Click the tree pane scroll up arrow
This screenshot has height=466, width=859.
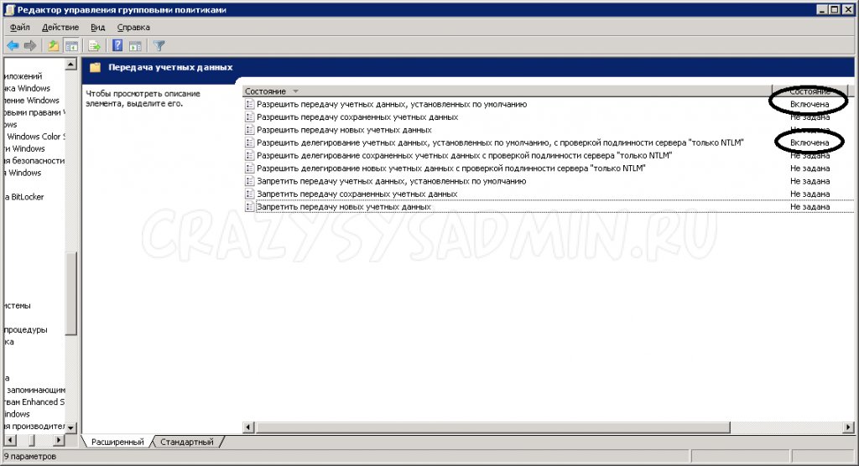(72, 64)
